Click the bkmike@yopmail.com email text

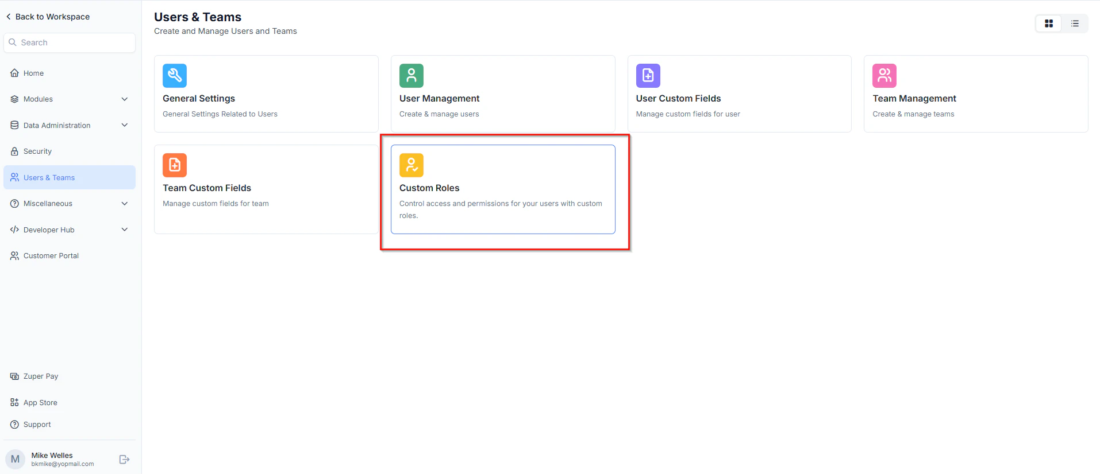pyautogui.click(x=63, y=464)
